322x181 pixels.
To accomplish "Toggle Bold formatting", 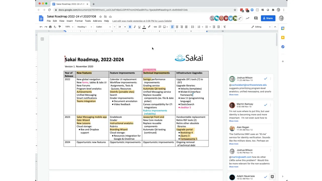I will coord(130,27).
